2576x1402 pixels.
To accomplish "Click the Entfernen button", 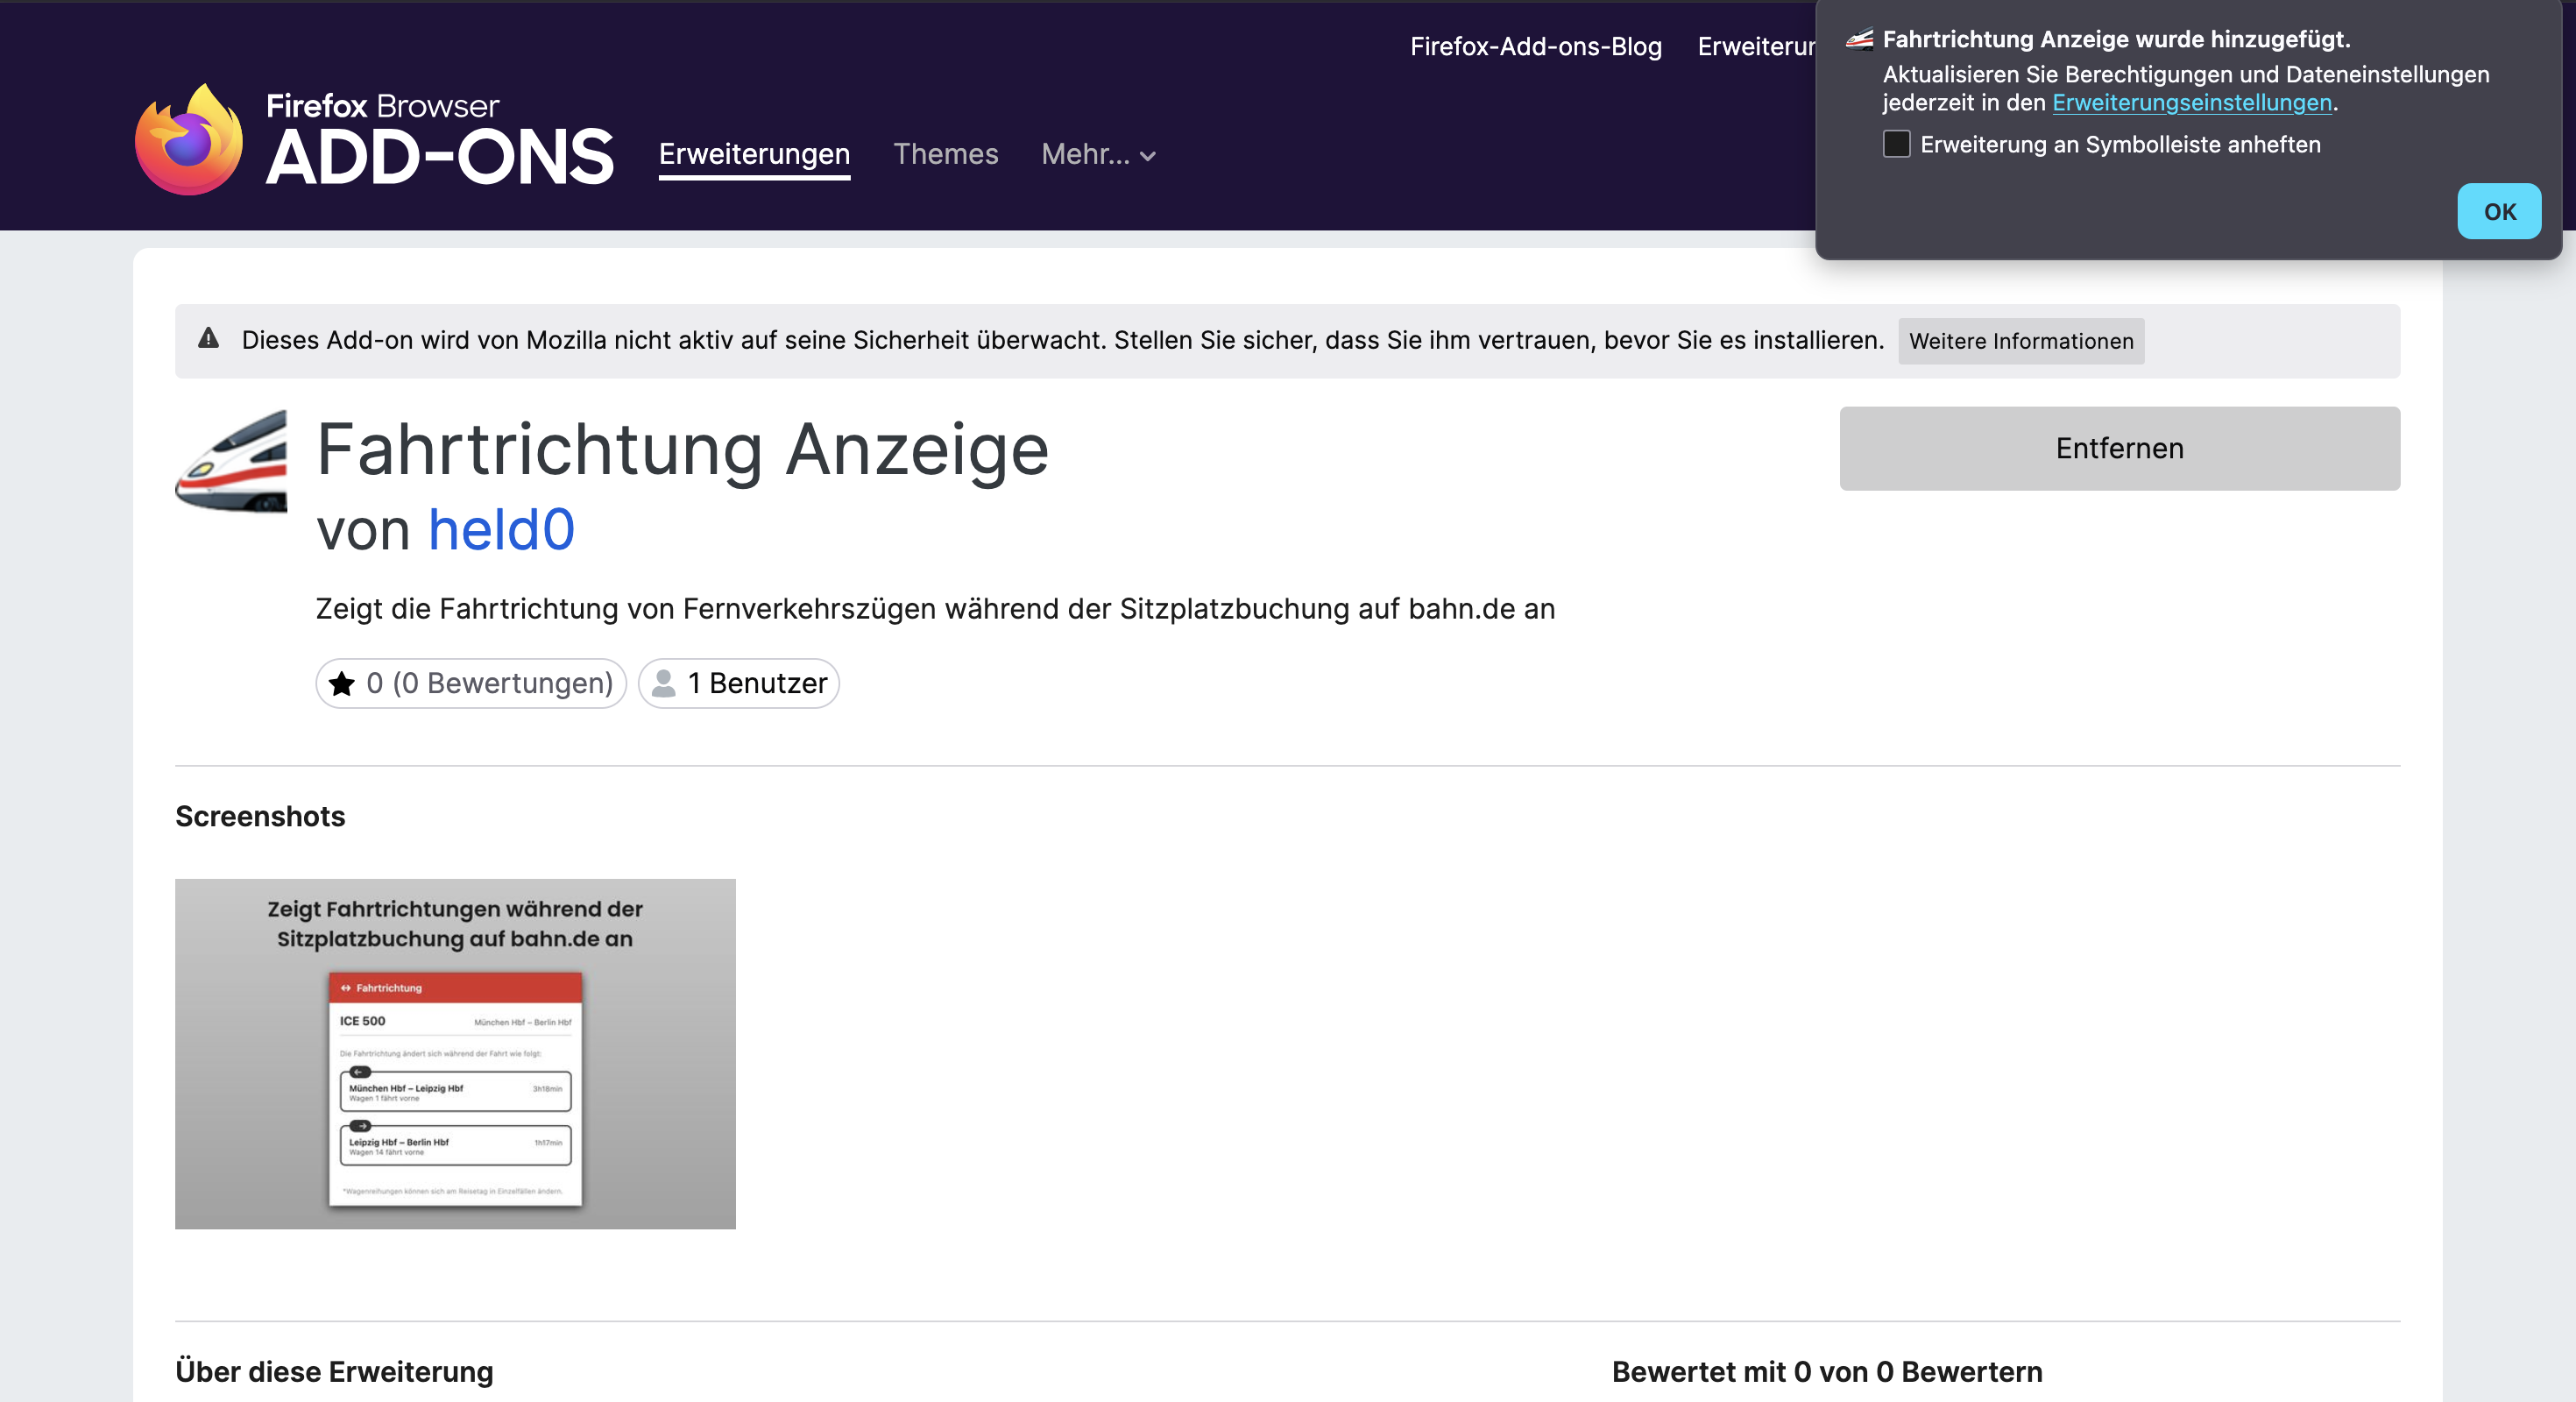I will pos(2119,448).
